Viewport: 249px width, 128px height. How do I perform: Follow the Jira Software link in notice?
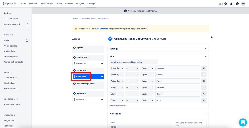tap(102, 29)
